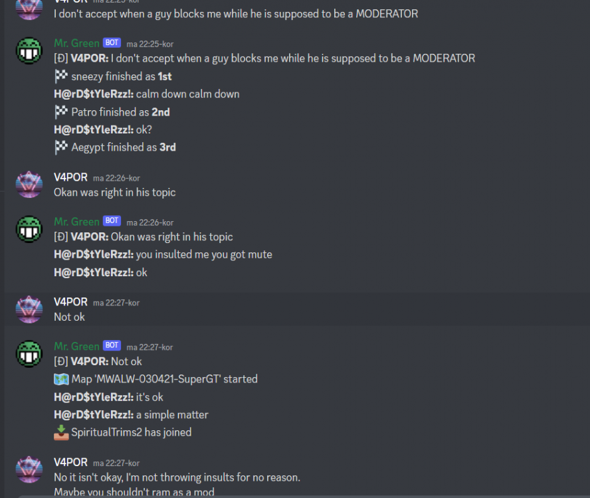
Task: Click V4POR avatar next to 'Not ok'
Action: pos(29,309)
